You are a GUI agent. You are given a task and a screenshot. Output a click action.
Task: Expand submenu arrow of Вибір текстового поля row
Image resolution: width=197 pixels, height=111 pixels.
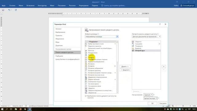click(115, 44)
